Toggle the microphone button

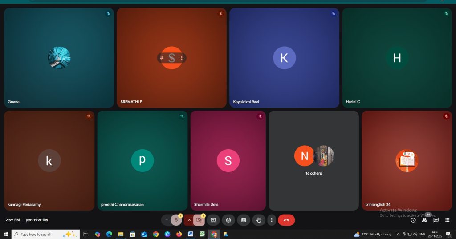point(176,220)
